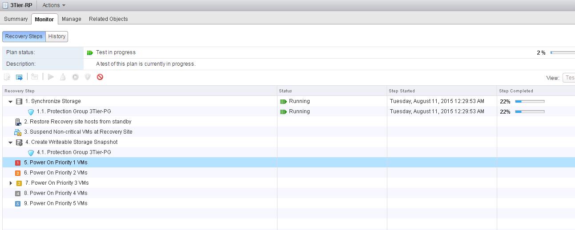The width and height of the screenshot is (575, 230).
Task: Click the shield icon for step 4.1
Action: pos(31,153)
